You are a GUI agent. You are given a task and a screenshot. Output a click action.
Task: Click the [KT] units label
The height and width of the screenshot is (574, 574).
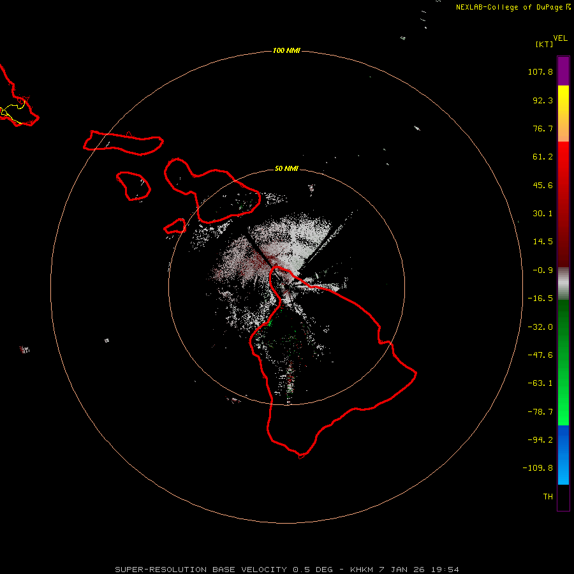(545, 44)
